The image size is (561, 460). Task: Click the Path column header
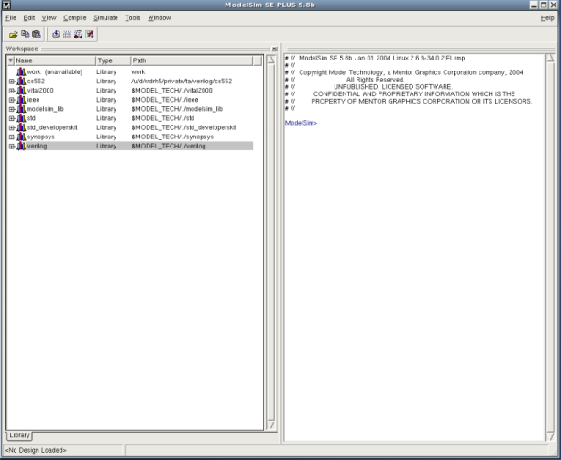(x=192, y=60)
